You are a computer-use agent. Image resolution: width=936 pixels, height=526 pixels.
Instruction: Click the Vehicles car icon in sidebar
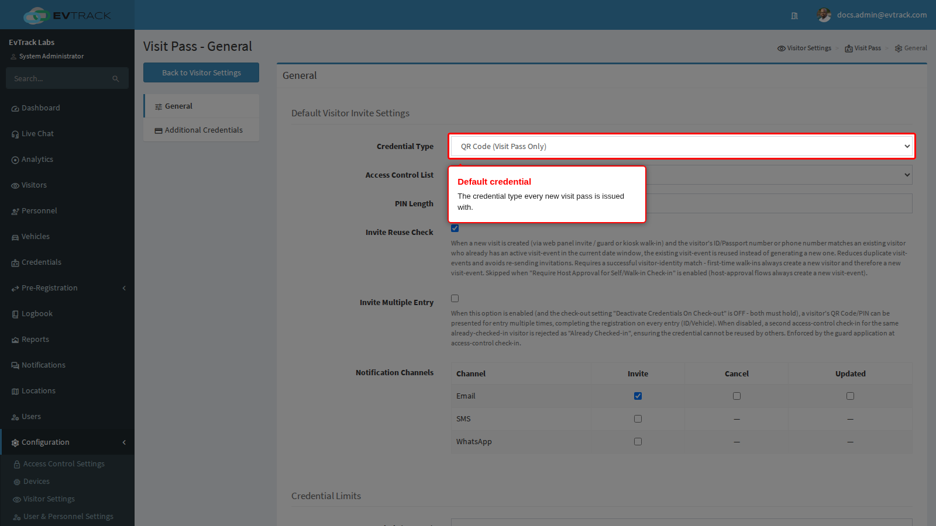(x=15, y=237)
